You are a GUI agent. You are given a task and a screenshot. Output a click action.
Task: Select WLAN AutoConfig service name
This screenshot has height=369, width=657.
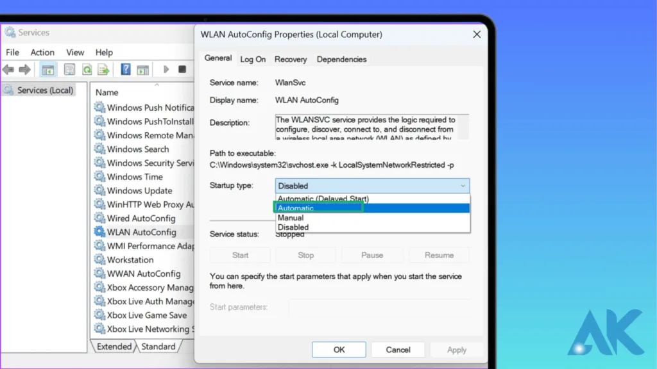click(x=142, y=232)
